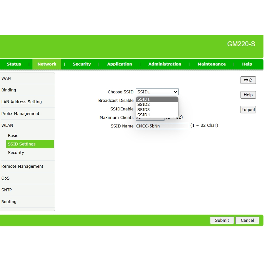Click inside the SSID Name field
Image resolution: width=270 pixels, height=270 pixels.
click(x=162, y=126)
